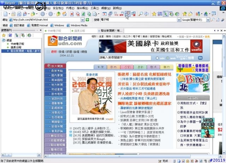
Task: Click the green Up-one-level arrow icon
Action: point(59,14)
